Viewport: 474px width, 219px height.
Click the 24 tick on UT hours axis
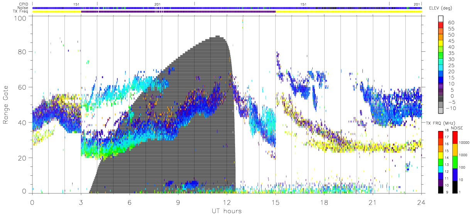(422, 202)
